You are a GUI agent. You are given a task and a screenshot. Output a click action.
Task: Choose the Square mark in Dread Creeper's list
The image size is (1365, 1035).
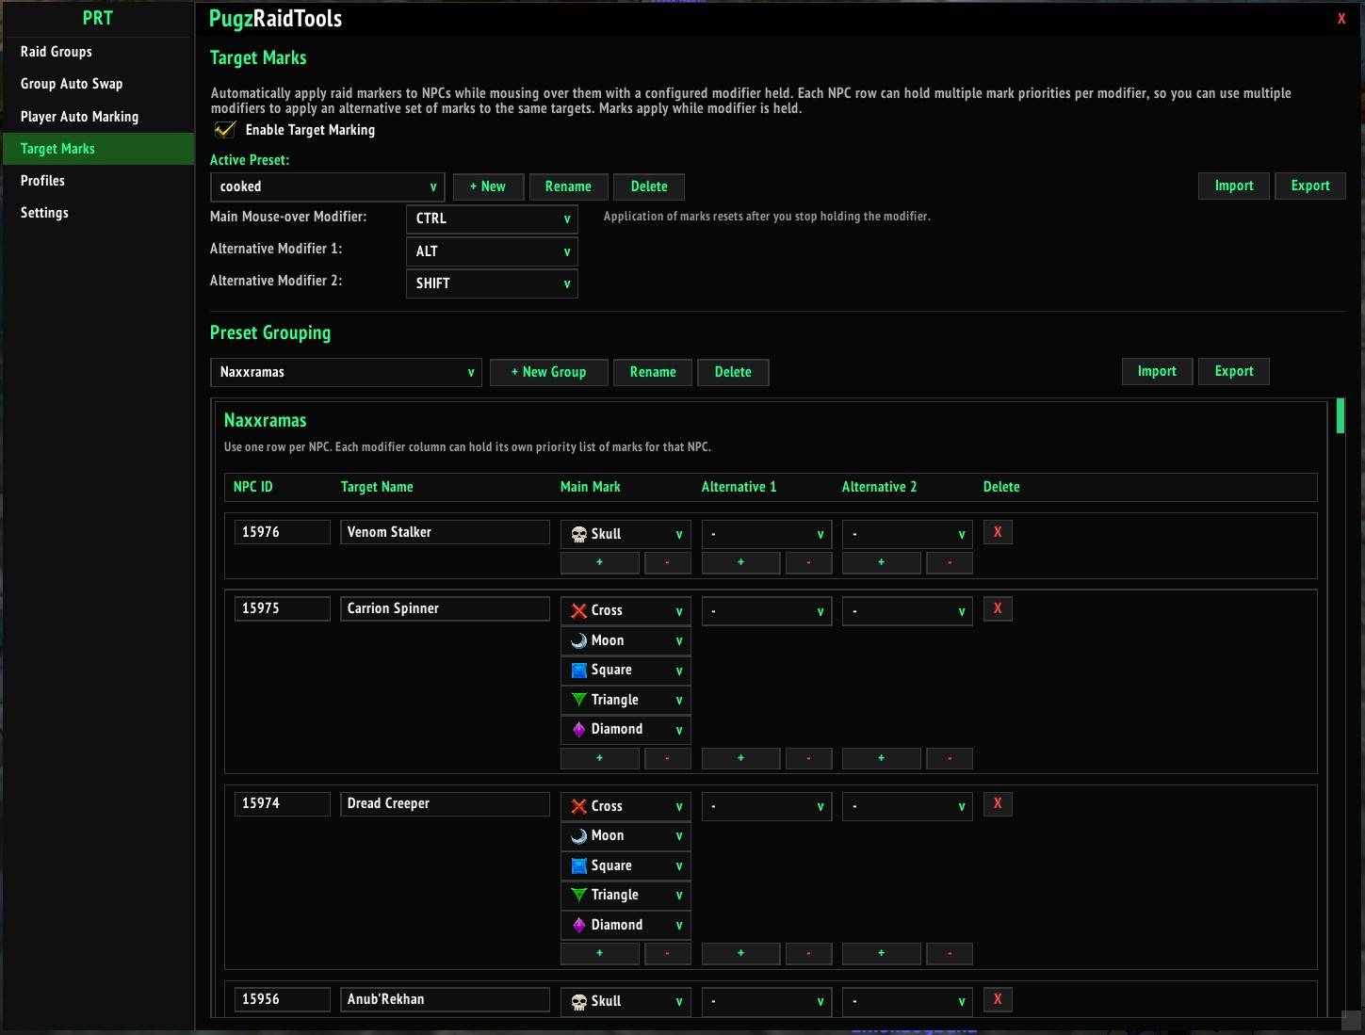coord(626,865)
